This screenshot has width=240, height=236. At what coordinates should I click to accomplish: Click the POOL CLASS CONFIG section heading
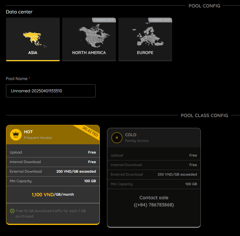click(204, 116)
